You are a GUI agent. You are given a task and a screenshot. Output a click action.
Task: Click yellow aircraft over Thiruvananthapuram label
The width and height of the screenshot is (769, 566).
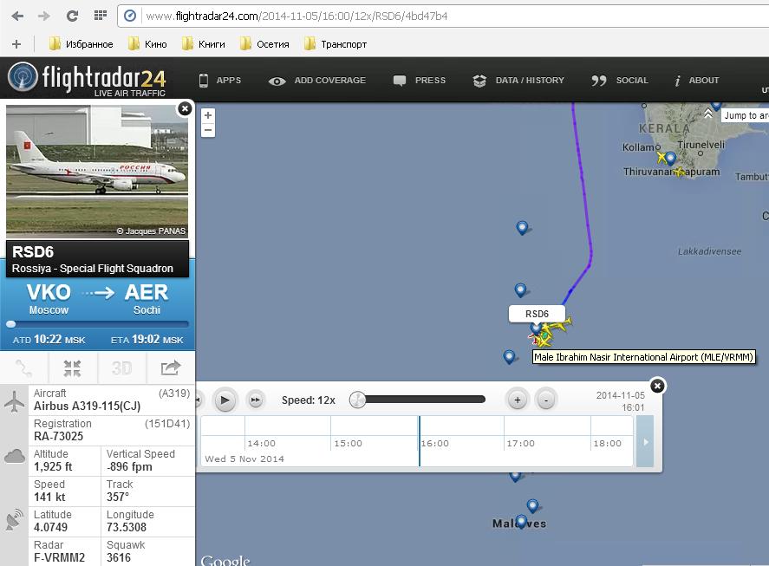coord(679,172)
